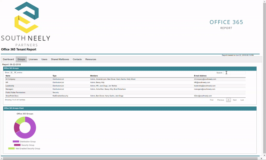Click the Showing 1 to 6 entries text
Viewport: 266px width, 160px height.
(x=15, y=100)
